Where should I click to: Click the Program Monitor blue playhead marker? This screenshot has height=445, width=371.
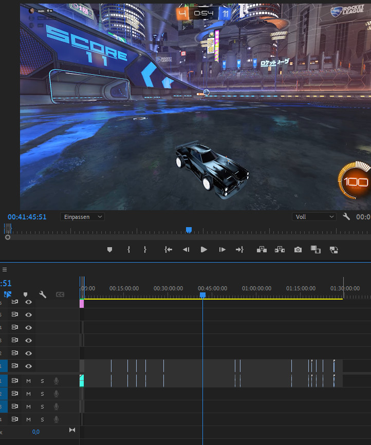coord(189,230)
